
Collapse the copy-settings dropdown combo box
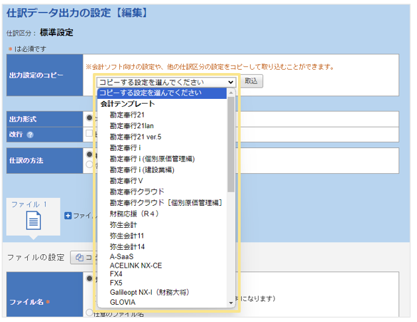coord(166,81)
